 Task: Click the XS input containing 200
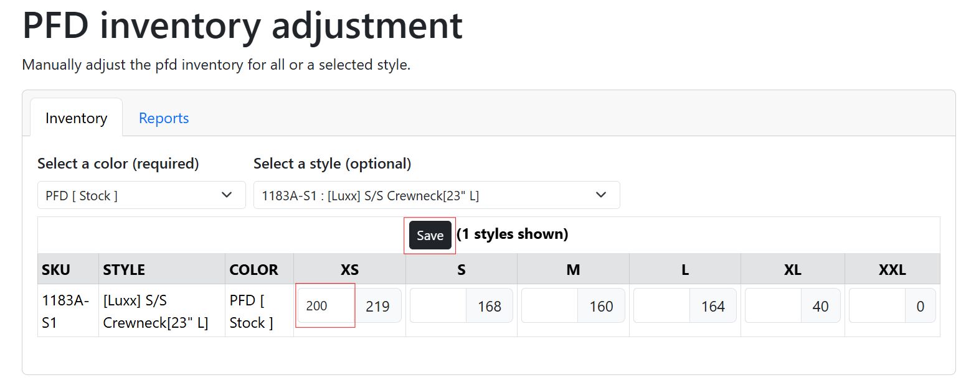point(324,305)
